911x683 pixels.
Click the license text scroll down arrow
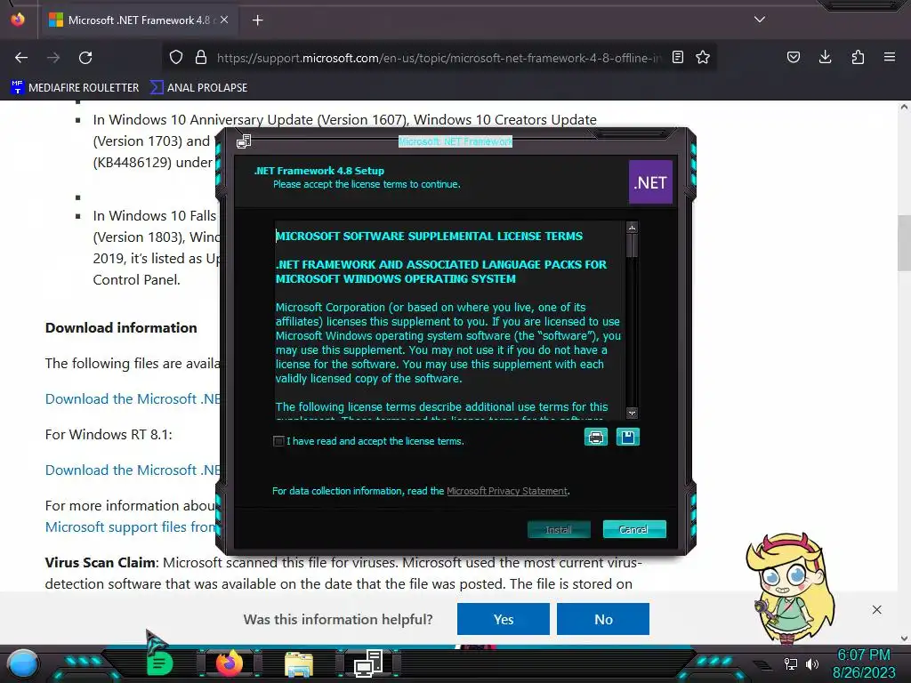pyautogui.click(x=633, y=413)
